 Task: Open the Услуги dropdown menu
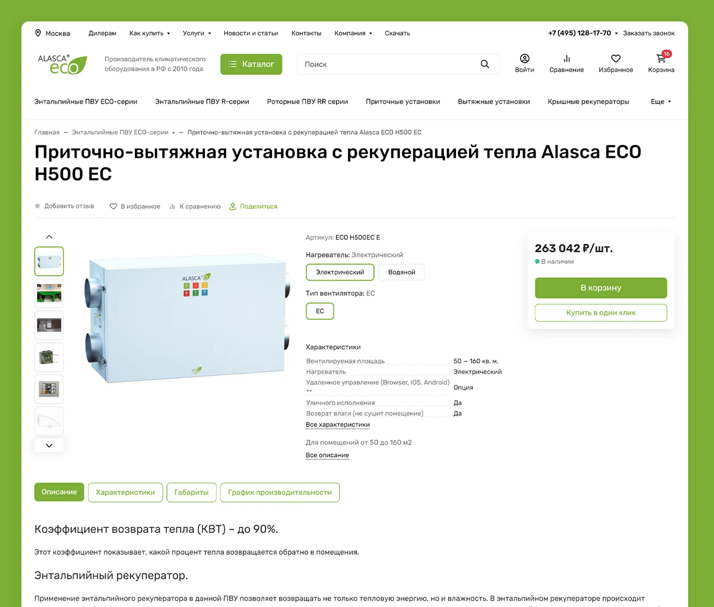[197, 33]
